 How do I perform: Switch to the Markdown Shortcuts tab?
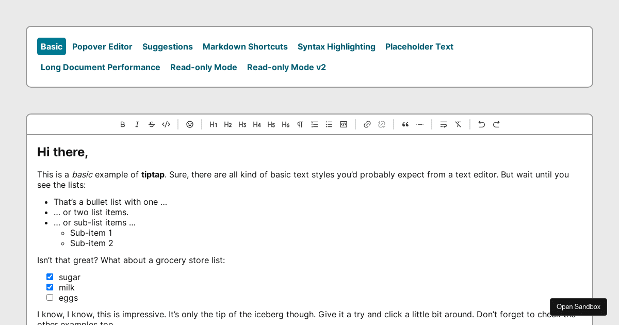click(x=245, y=46)
